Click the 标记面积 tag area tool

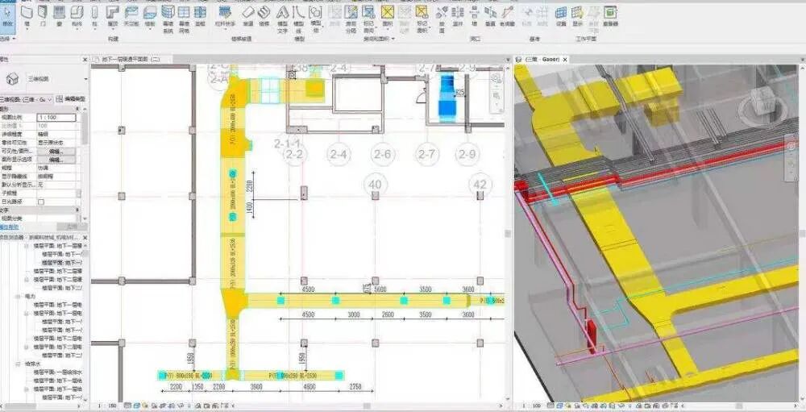(422, 19)
